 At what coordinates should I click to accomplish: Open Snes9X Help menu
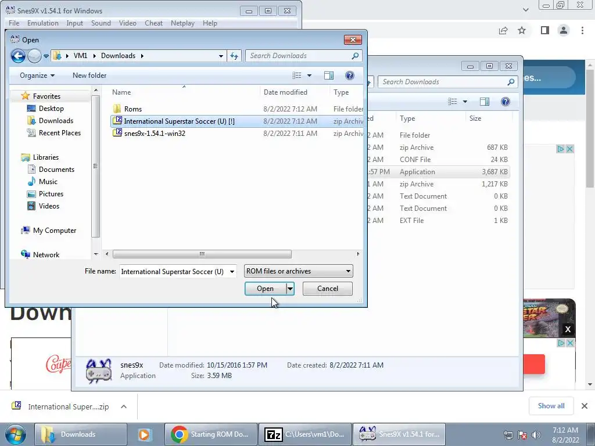[210, 23]
